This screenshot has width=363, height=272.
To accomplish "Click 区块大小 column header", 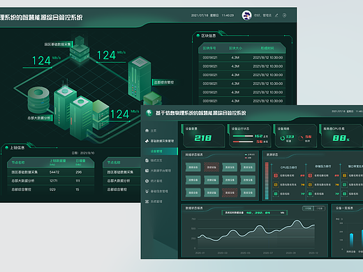I will [x=235, y=48].
